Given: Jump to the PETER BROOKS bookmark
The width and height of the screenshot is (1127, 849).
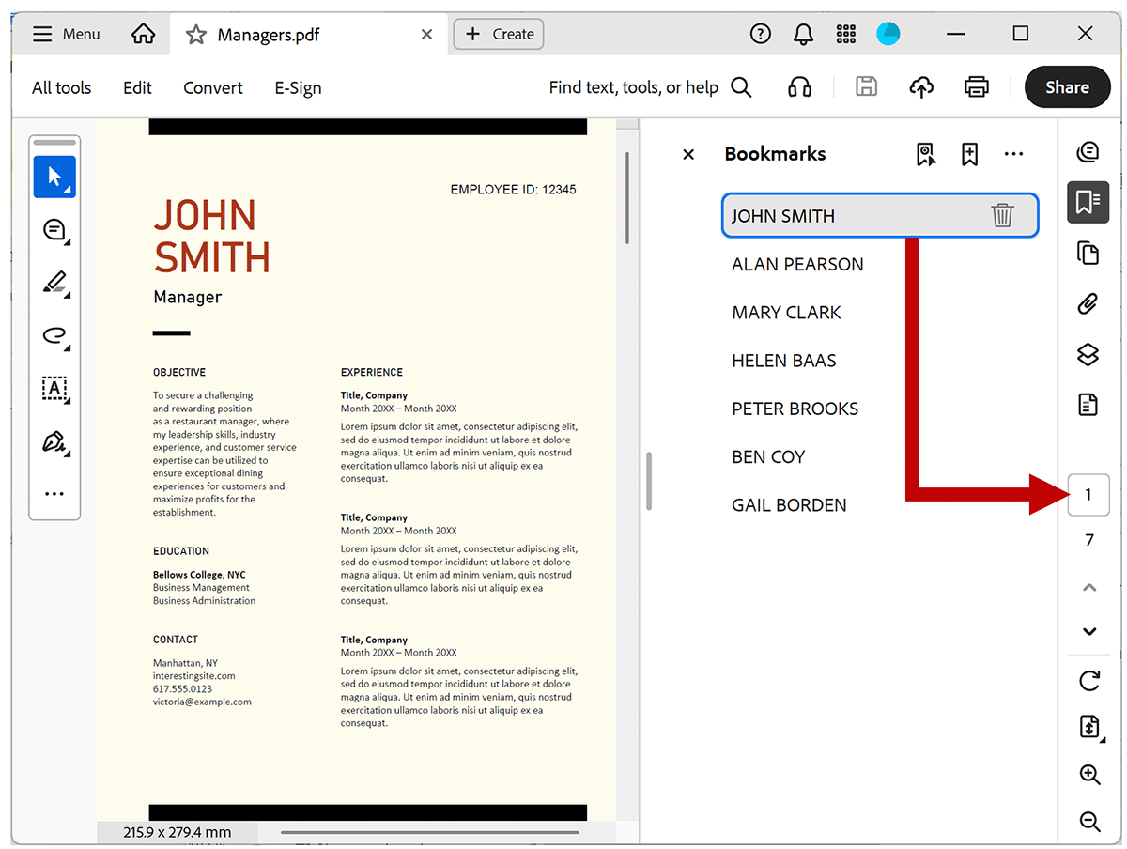Looking at the screenshot, I should click(x=795, y=409).
